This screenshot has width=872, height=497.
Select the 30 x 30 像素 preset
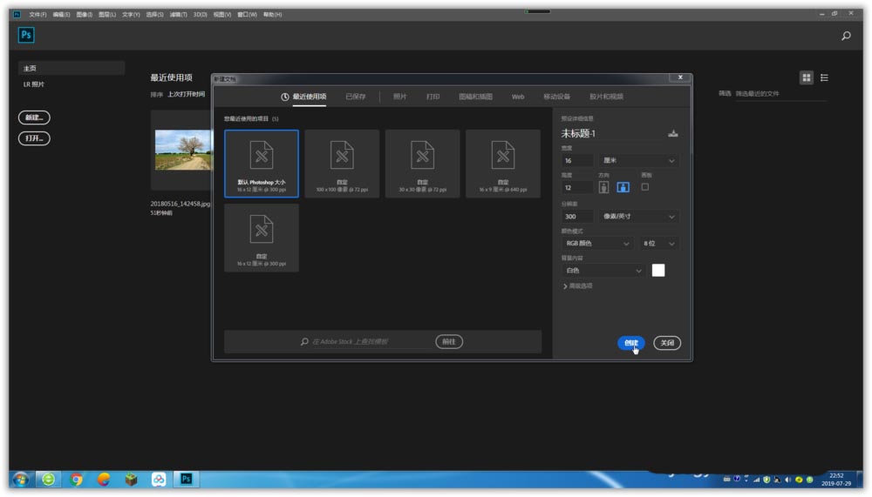(423, 164)
